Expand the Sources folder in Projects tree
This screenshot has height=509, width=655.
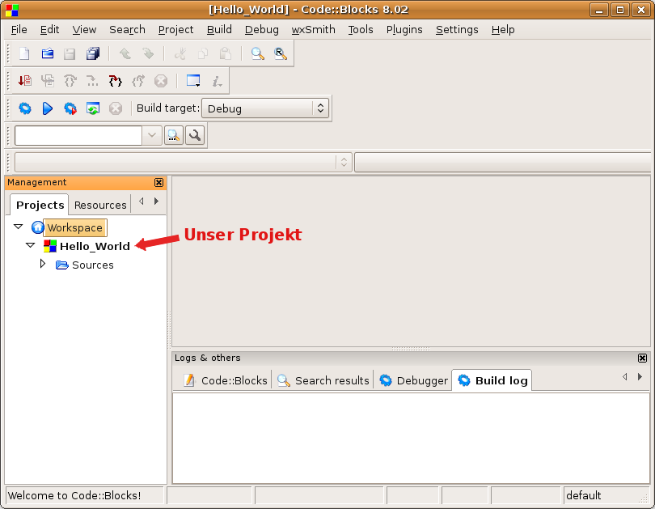(43, 265)
